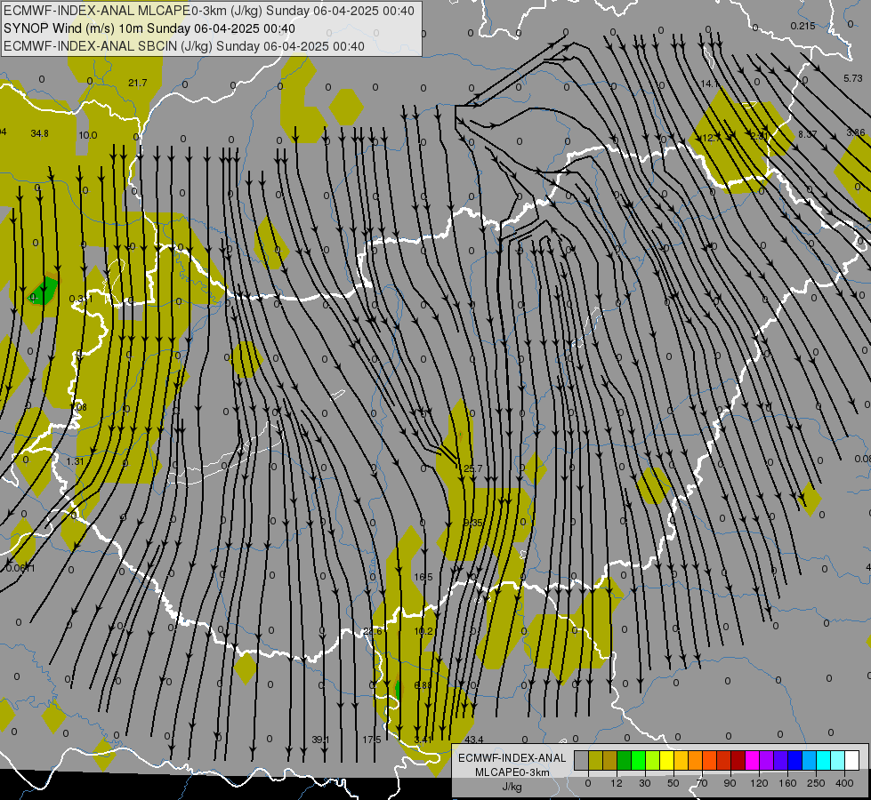Click the dark goldenrod legend swatch

610,761
